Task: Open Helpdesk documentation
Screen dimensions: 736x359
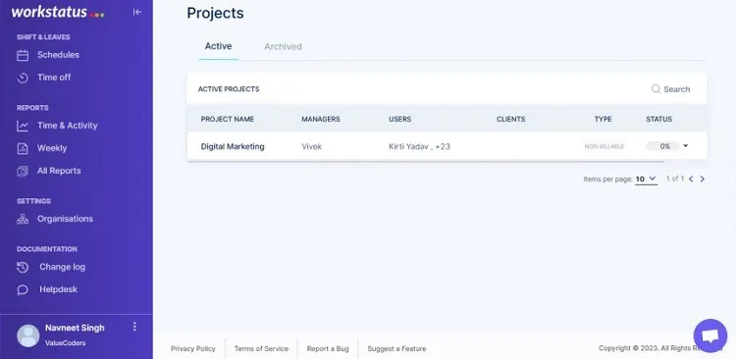Action: tap(58, 289)
